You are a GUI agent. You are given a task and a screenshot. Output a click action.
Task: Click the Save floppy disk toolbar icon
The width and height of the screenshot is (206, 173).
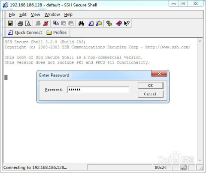coord(10,23)
